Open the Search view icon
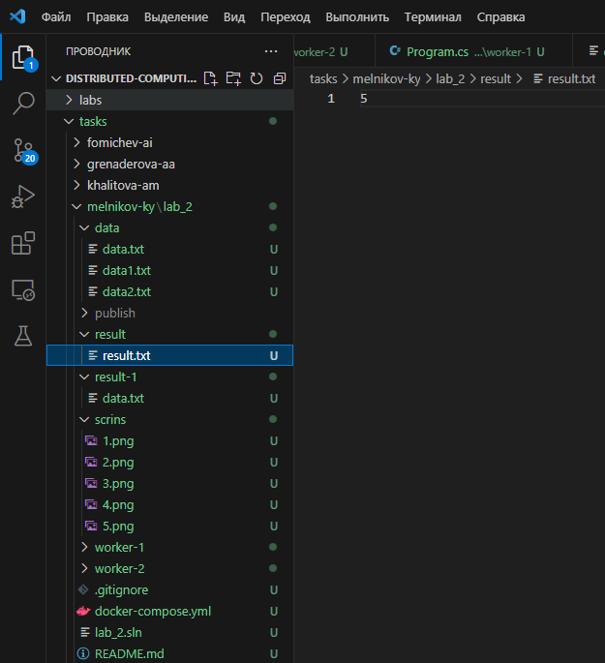The width and height of the screenshot is (605, 663). [x=22, y=104]
